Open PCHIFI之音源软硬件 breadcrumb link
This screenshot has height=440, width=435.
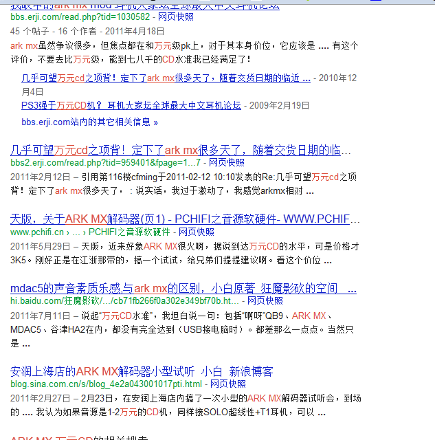(x=129, y=232)
